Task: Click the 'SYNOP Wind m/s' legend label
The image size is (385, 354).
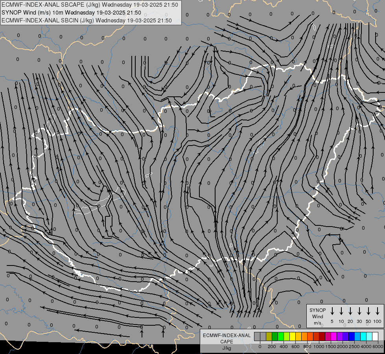Action: (317, 316)
